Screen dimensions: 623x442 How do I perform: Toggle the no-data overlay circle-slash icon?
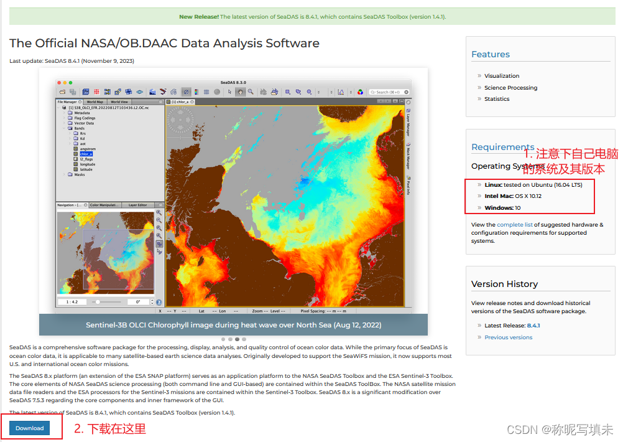tap(186, 92)
